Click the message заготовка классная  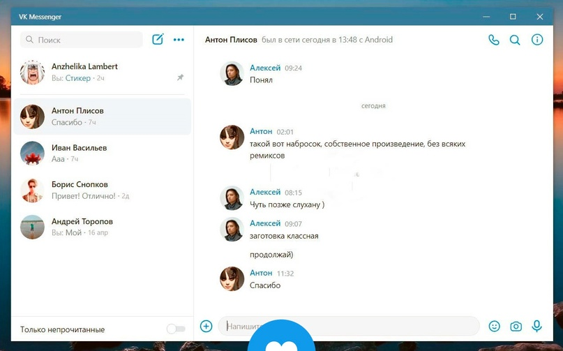pos(284,236)
